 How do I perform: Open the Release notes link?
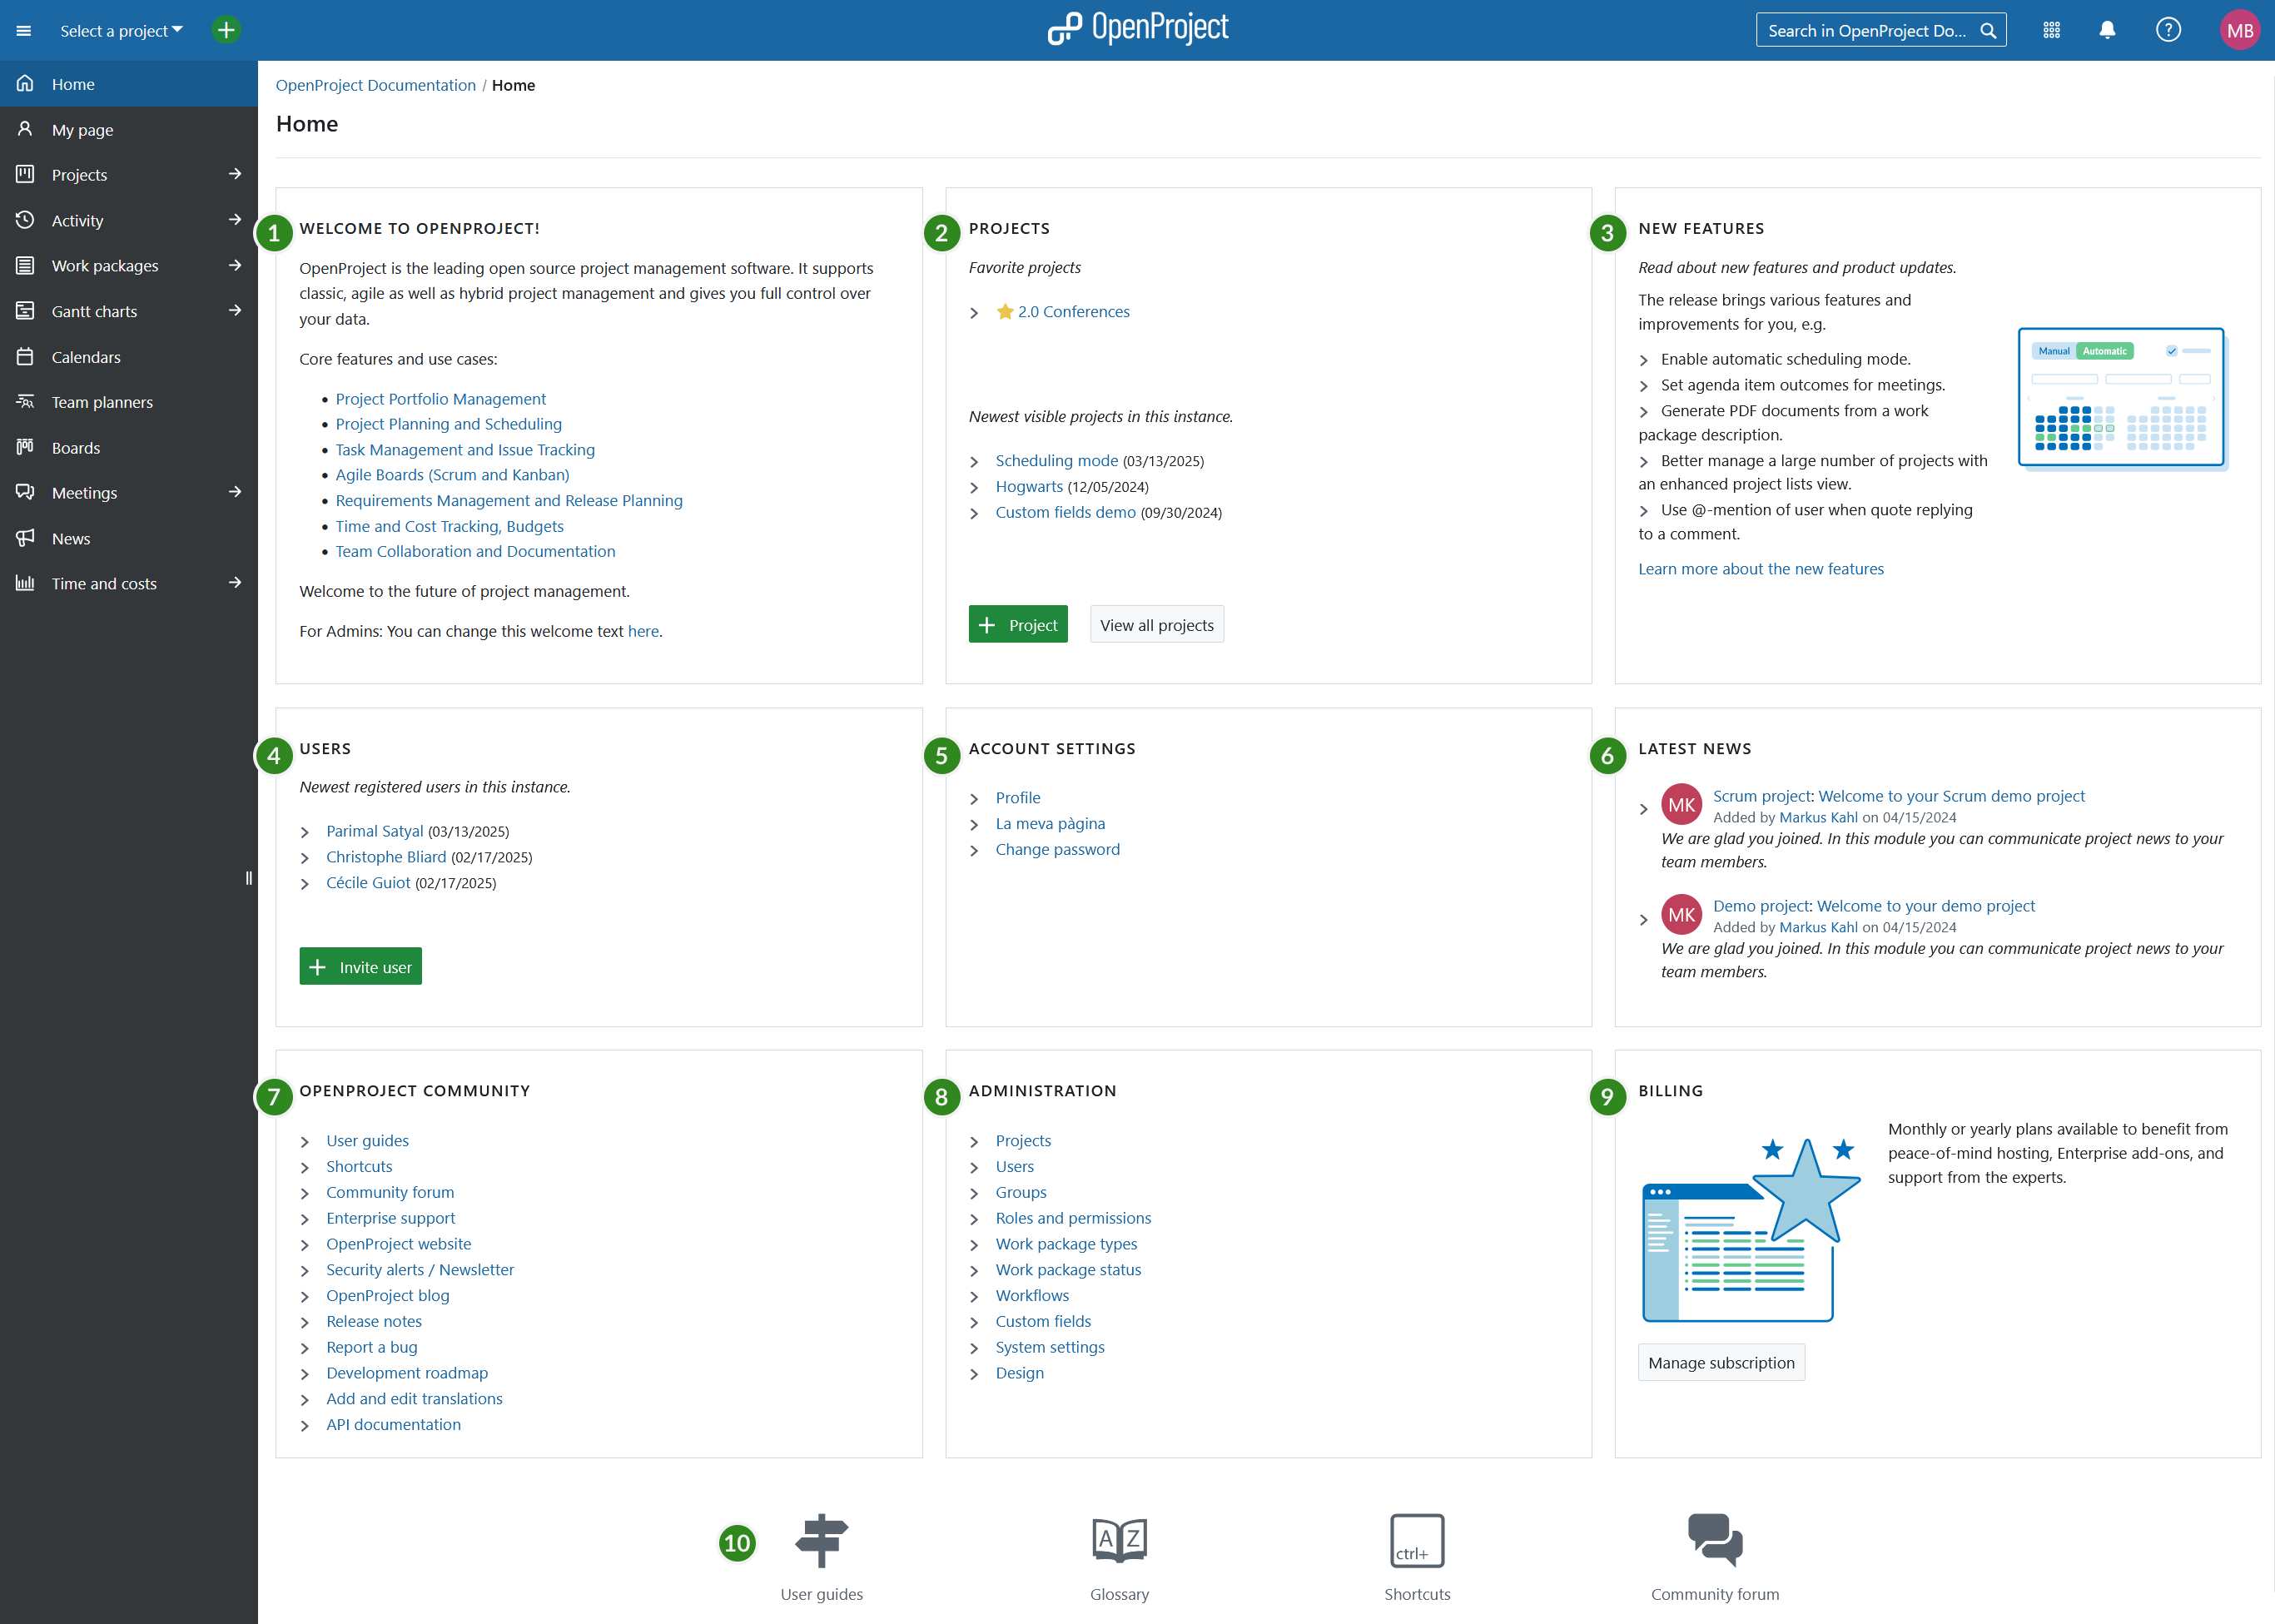click(x=374, y=1321)
